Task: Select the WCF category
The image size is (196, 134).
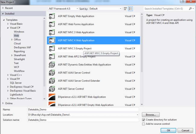Action: (x=17, y=67)
